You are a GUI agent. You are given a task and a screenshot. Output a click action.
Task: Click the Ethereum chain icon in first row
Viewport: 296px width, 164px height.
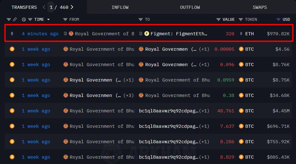[x=12, y=34]
